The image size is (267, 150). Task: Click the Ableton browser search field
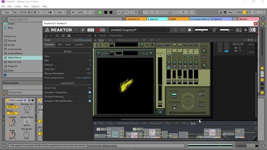(65, 20)
